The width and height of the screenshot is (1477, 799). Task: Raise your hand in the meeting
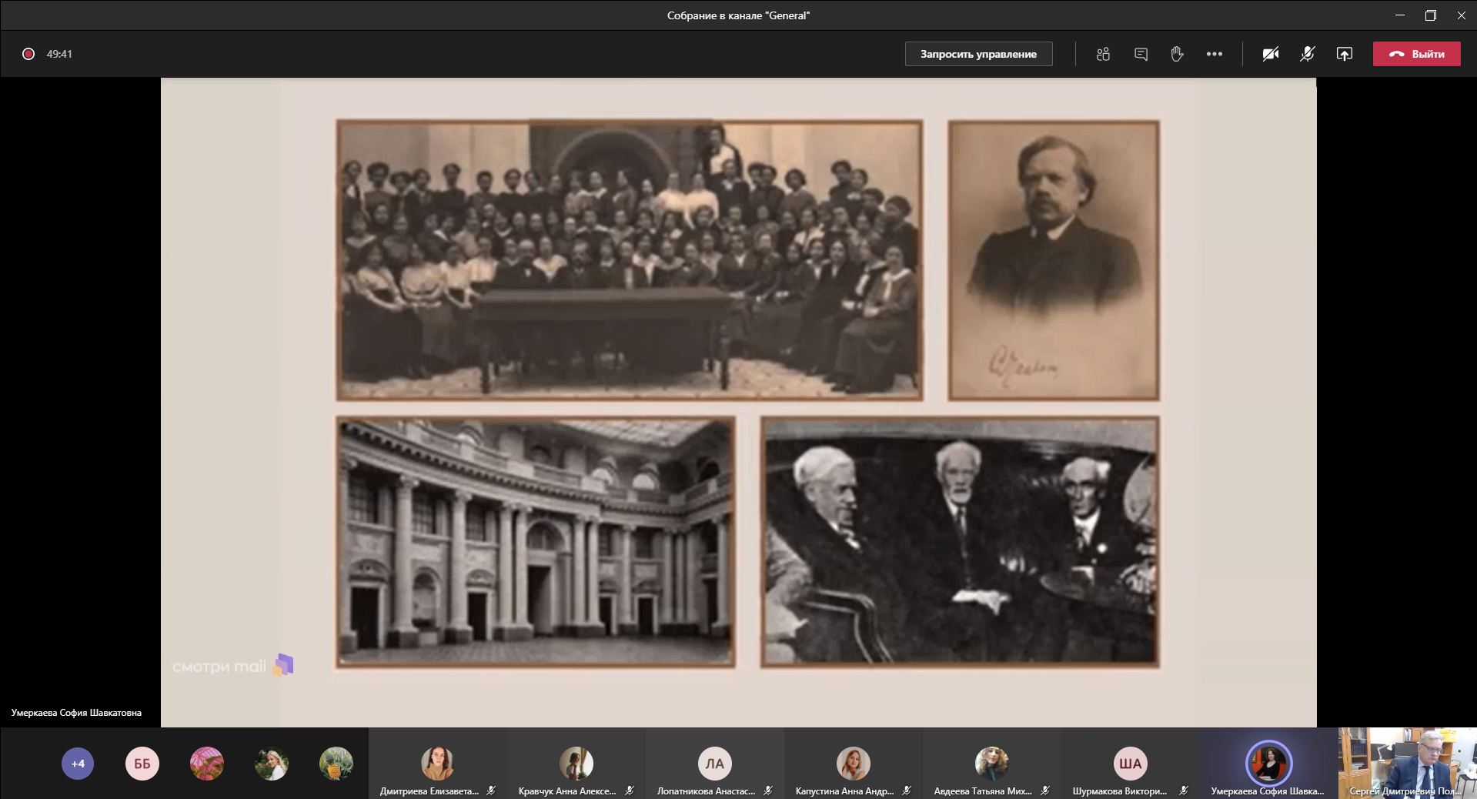(x=1177, y=54)
